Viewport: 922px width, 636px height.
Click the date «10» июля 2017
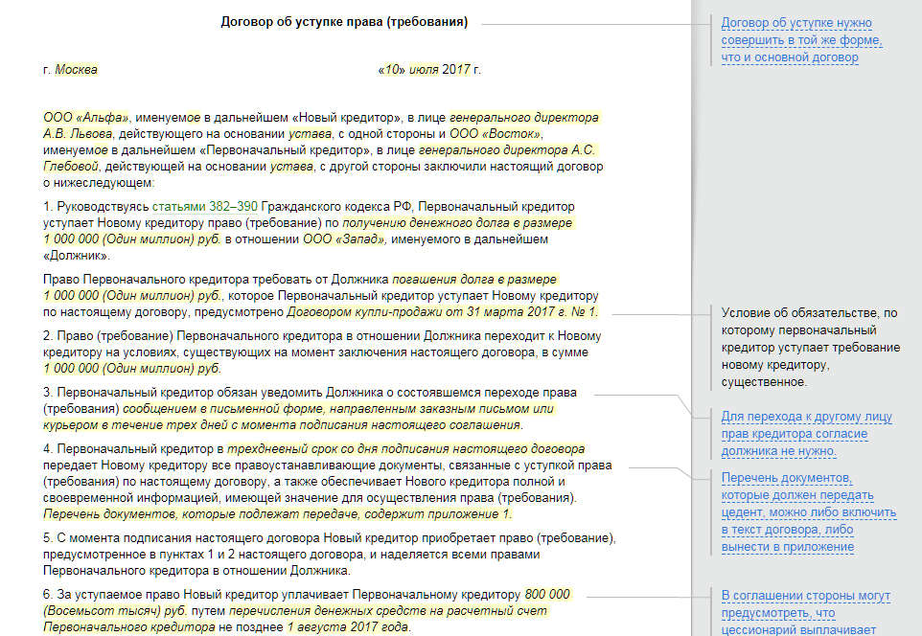(424, 69)
